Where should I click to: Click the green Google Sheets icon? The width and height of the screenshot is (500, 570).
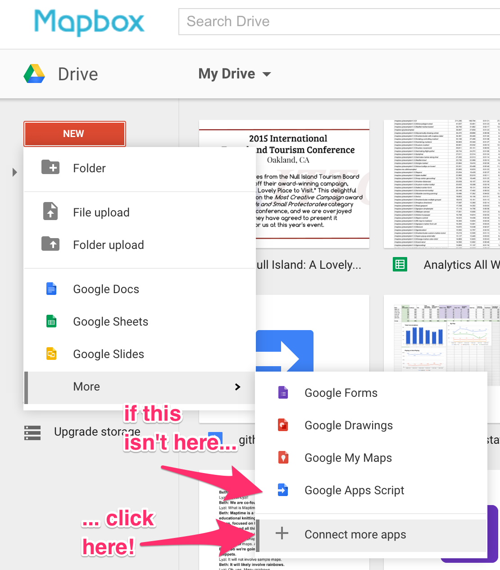(51, 321)
